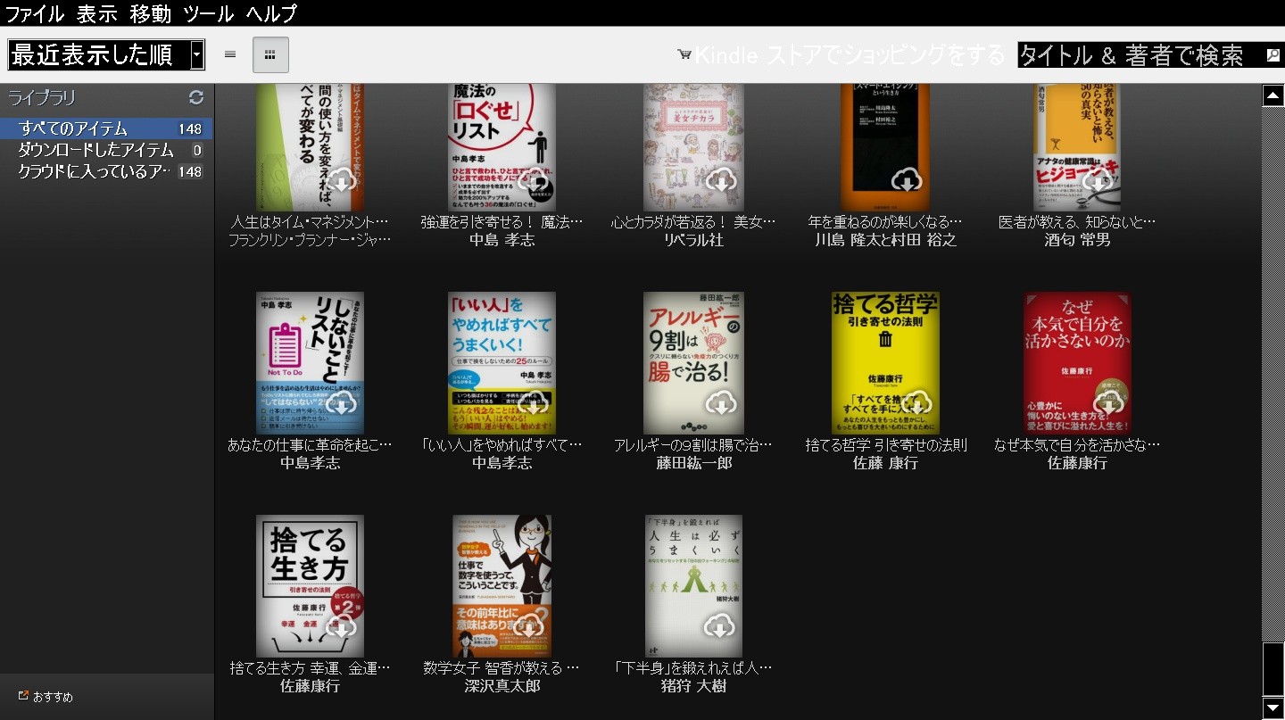Click the scrollbar up arrow

coord(1273,95)
